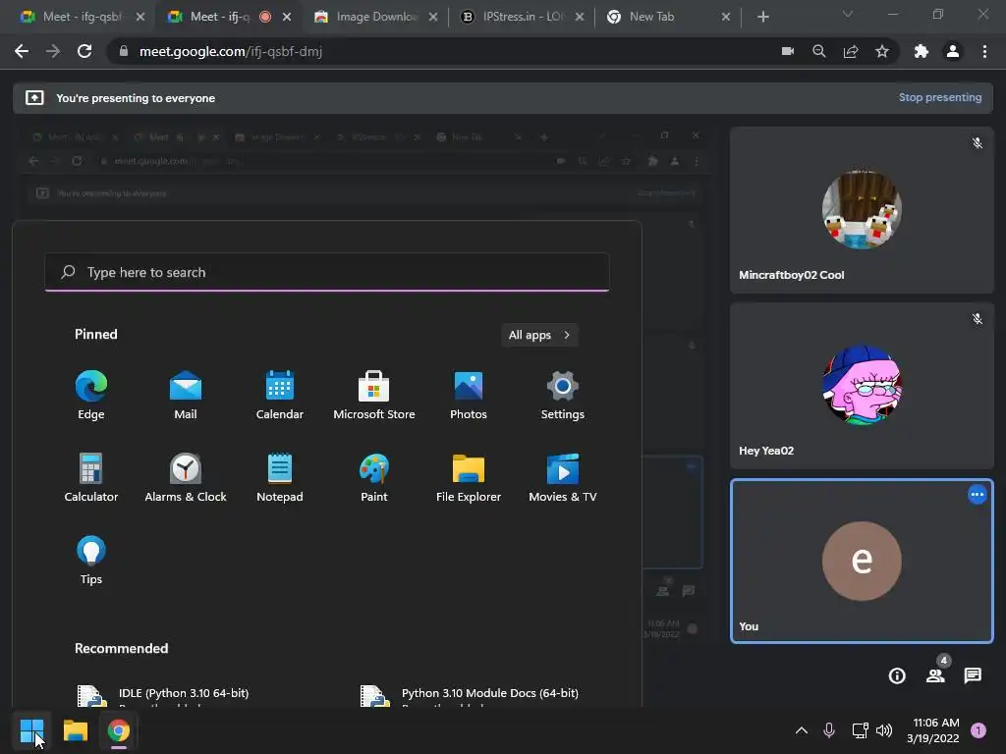Image resolution: width=1006 pixels, height=754 pixels.
Task: Open chat with everyone panel
Action: point(973,675)
